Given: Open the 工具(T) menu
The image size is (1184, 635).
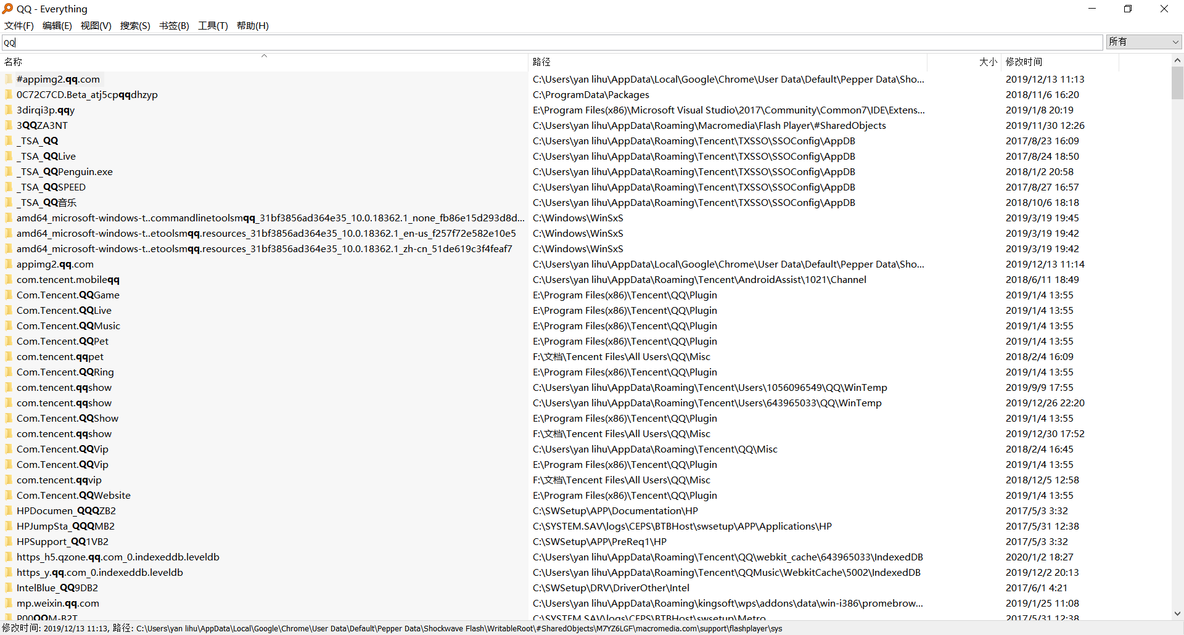Looking at the screenshot, I should [x=213, y=26].
